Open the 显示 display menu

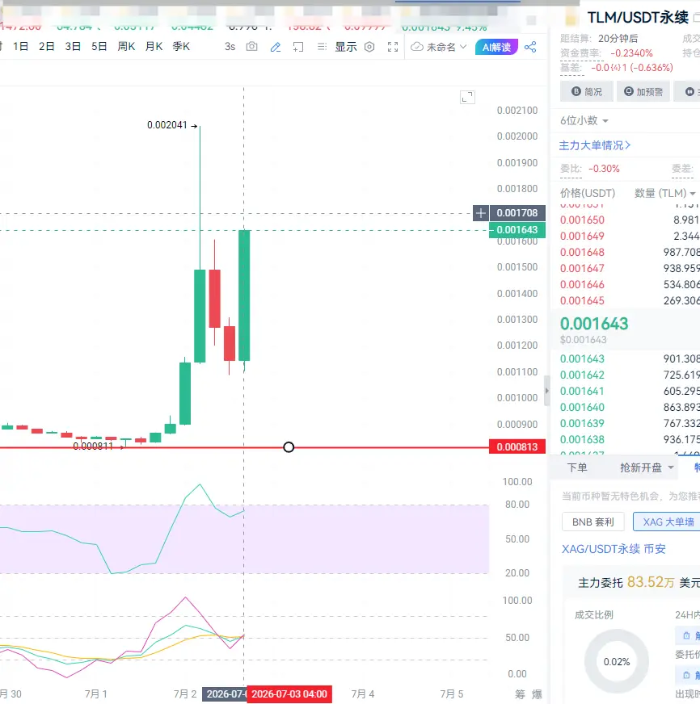point(346,47)
